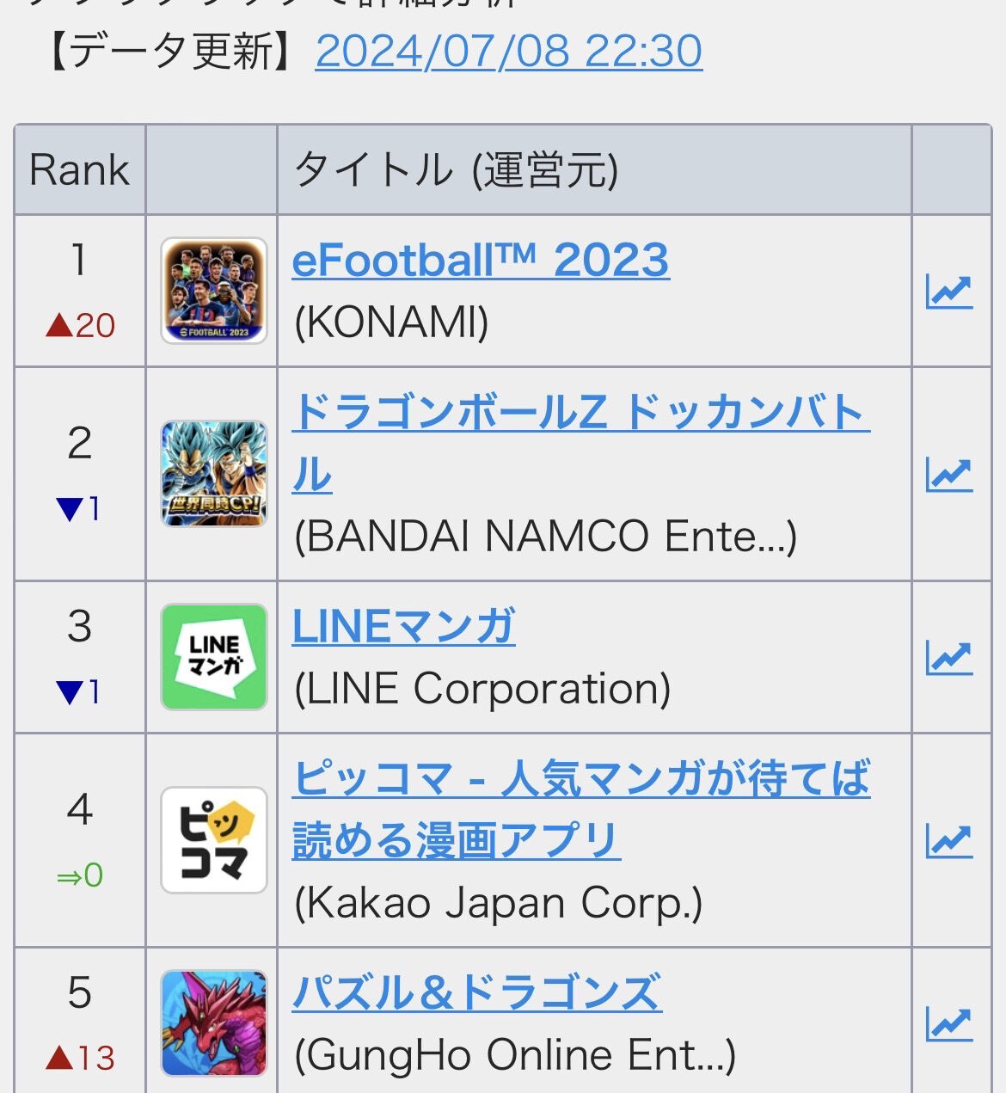This screenshot has height=1093, width=1006.
Task: Tap the ピッコマ app icon
Action: 214,840
